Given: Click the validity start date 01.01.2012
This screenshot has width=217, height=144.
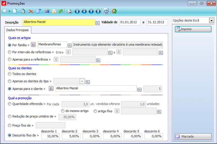Looking at the screenshot, I should point(130,22).
